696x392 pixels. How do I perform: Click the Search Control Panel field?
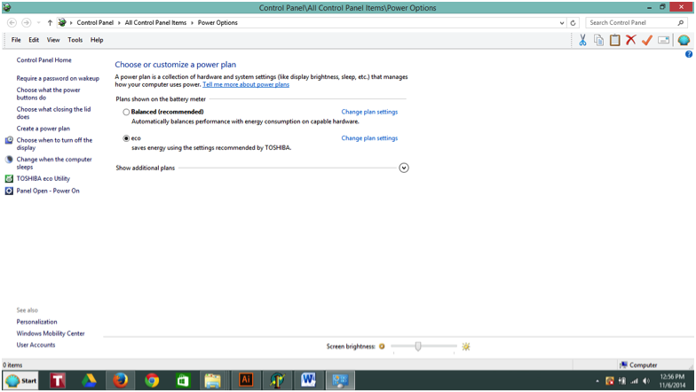pos(631,23)
